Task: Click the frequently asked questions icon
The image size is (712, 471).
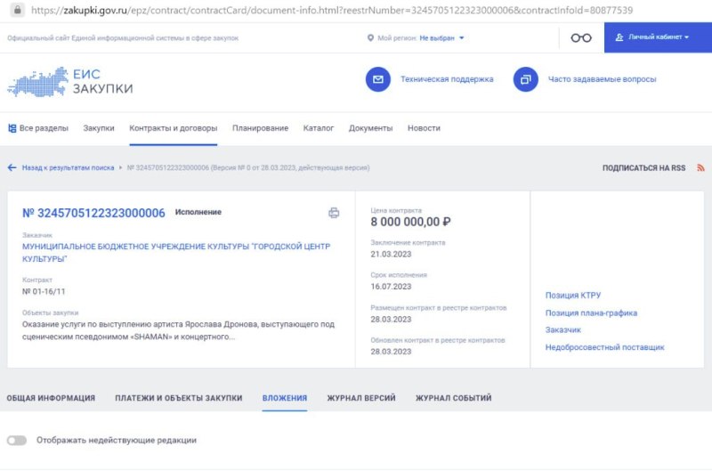Action: click(526, 79)
